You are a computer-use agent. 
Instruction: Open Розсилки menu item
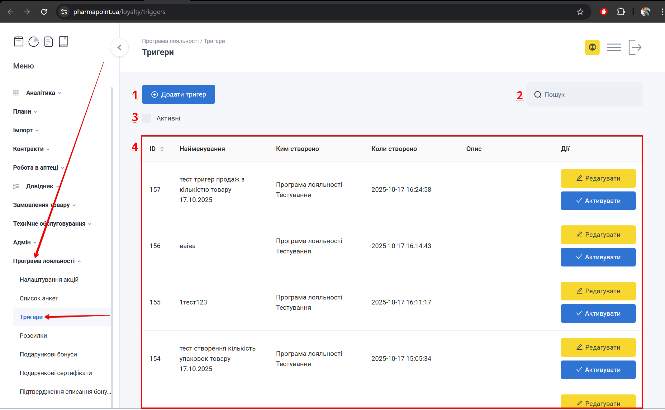[x=33, y=336]
